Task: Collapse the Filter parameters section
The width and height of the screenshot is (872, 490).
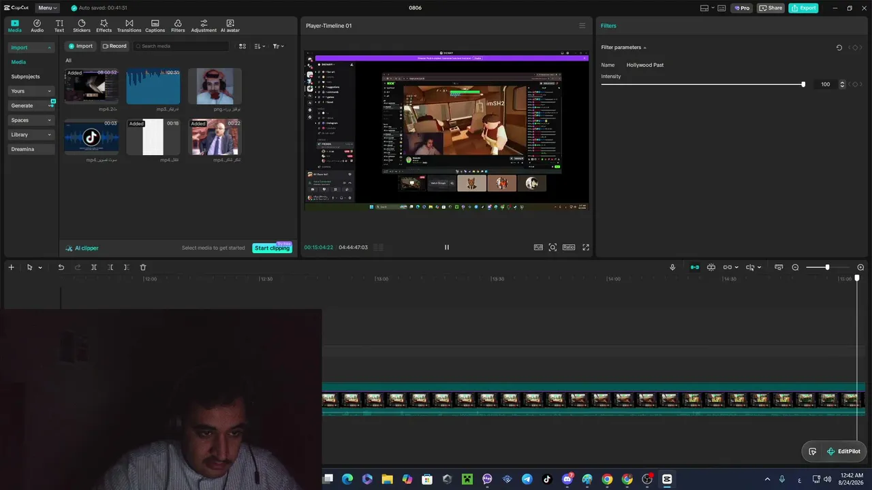Action: pyautogui.click(x=644, y=48)
